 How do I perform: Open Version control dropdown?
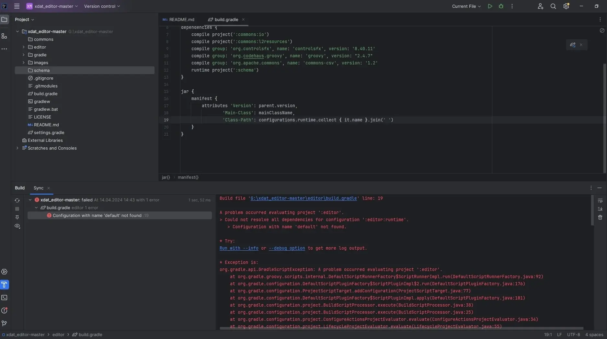pos(102,6)
